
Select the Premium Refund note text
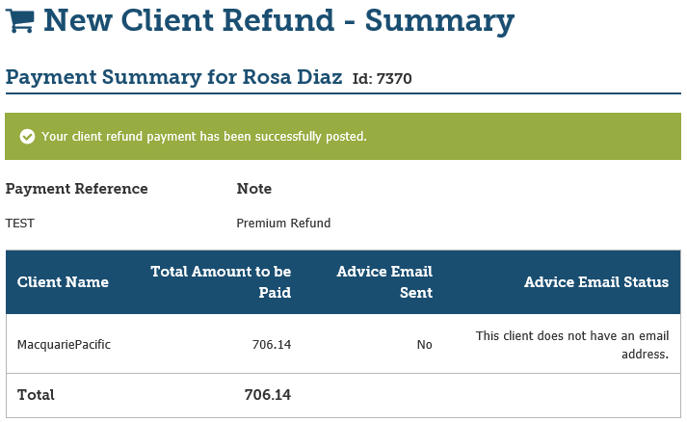pyautogui.click(x=283, y=223)
